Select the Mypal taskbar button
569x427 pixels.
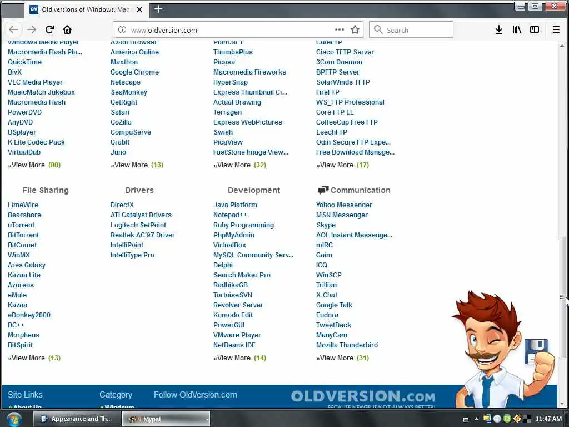pyautogui.click(x=166, y=419)
